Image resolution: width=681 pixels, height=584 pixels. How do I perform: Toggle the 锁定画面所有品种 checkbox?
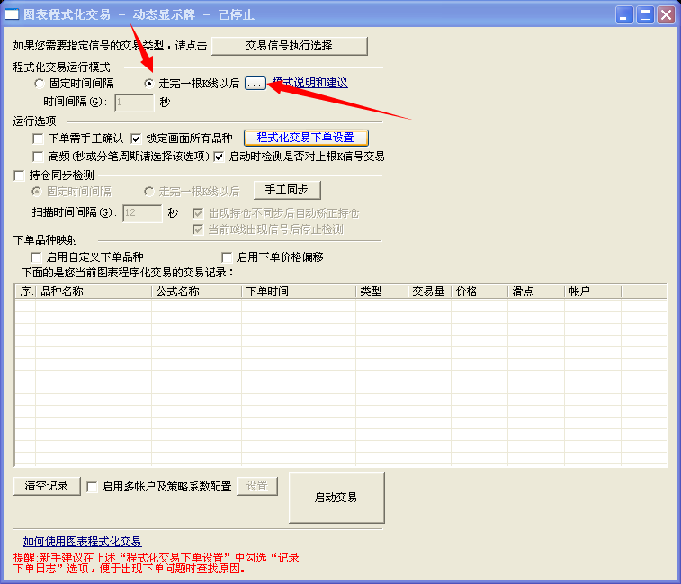click(136, 139)
